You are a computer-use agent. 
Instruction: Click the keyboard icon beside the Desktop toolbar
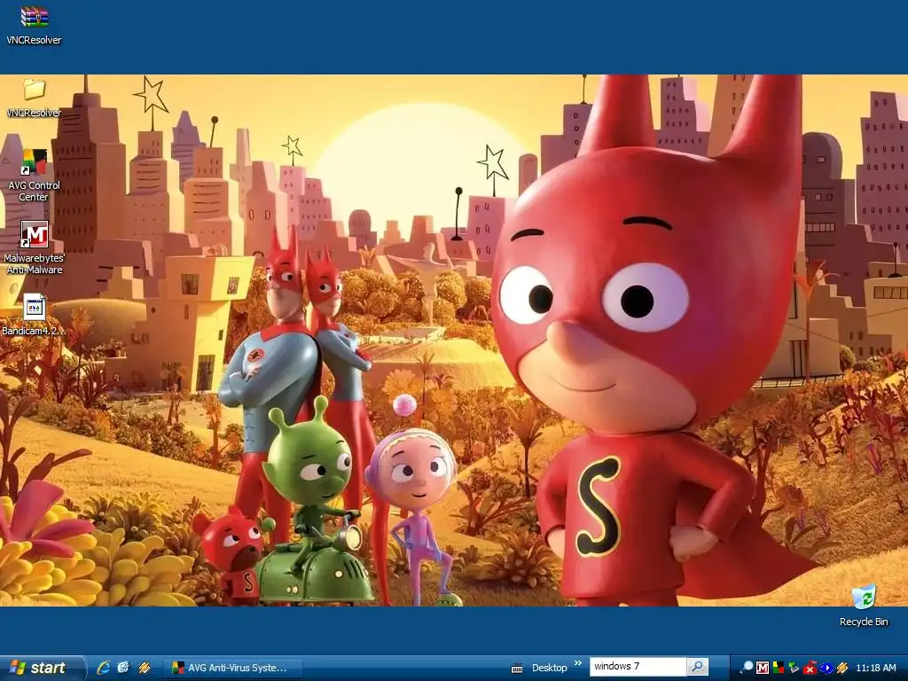pos(517,669)
